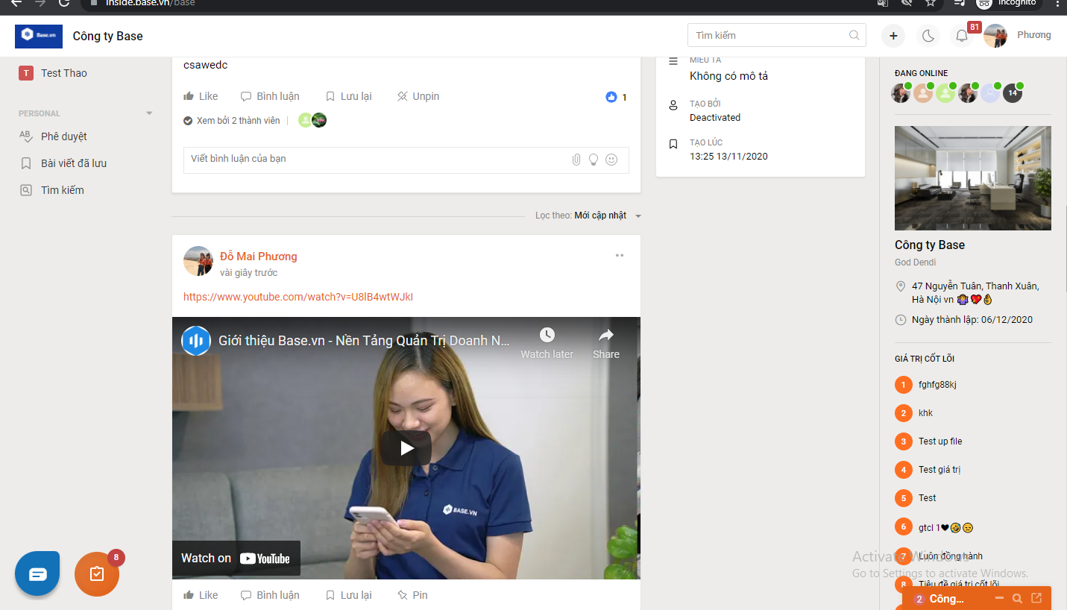Click Đỗ Mai Phương post avatar
The height and width of the screenshot is (610, 1067).
(198, 261)
